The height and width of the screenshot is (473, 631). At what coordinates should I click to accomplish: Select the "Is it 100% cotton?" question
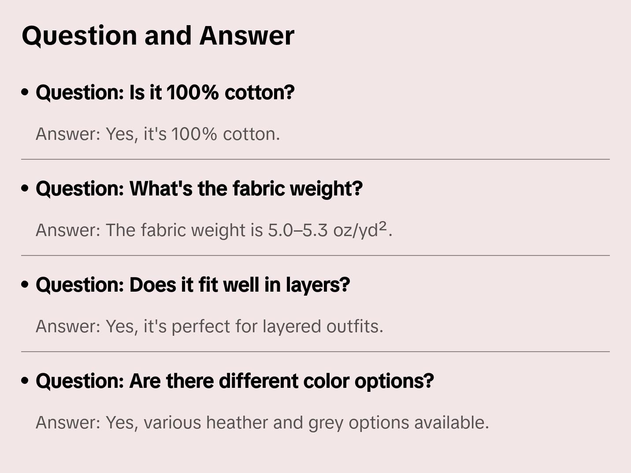pos(165,93)
